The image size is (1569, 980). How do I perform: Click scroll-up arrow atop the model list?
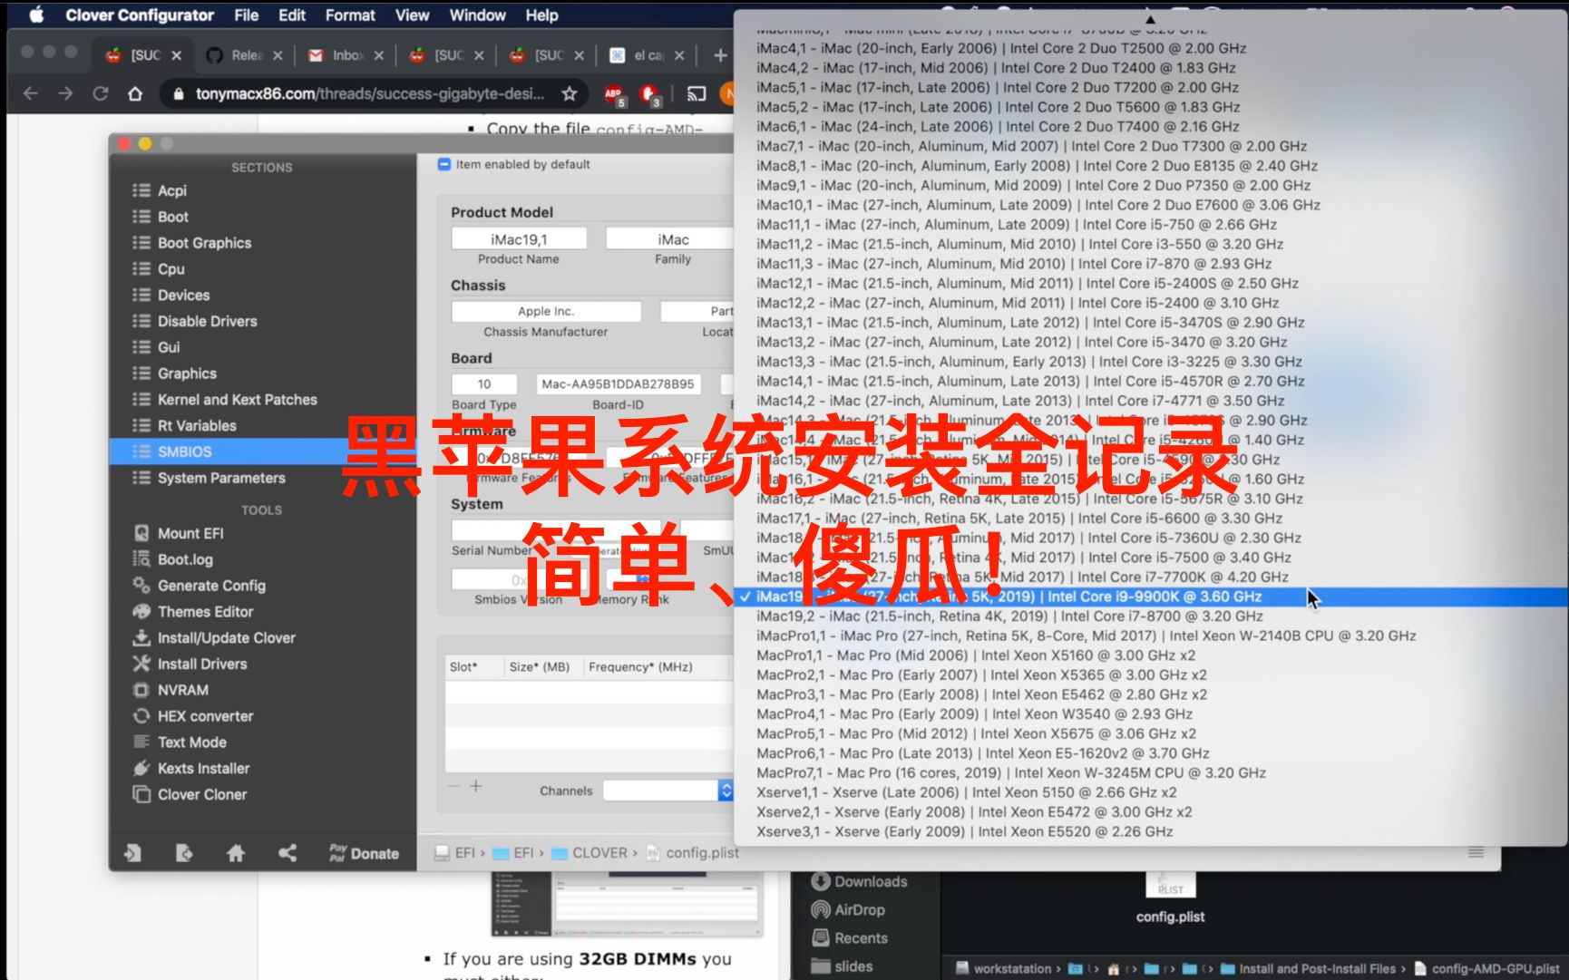click(1150, 19)
